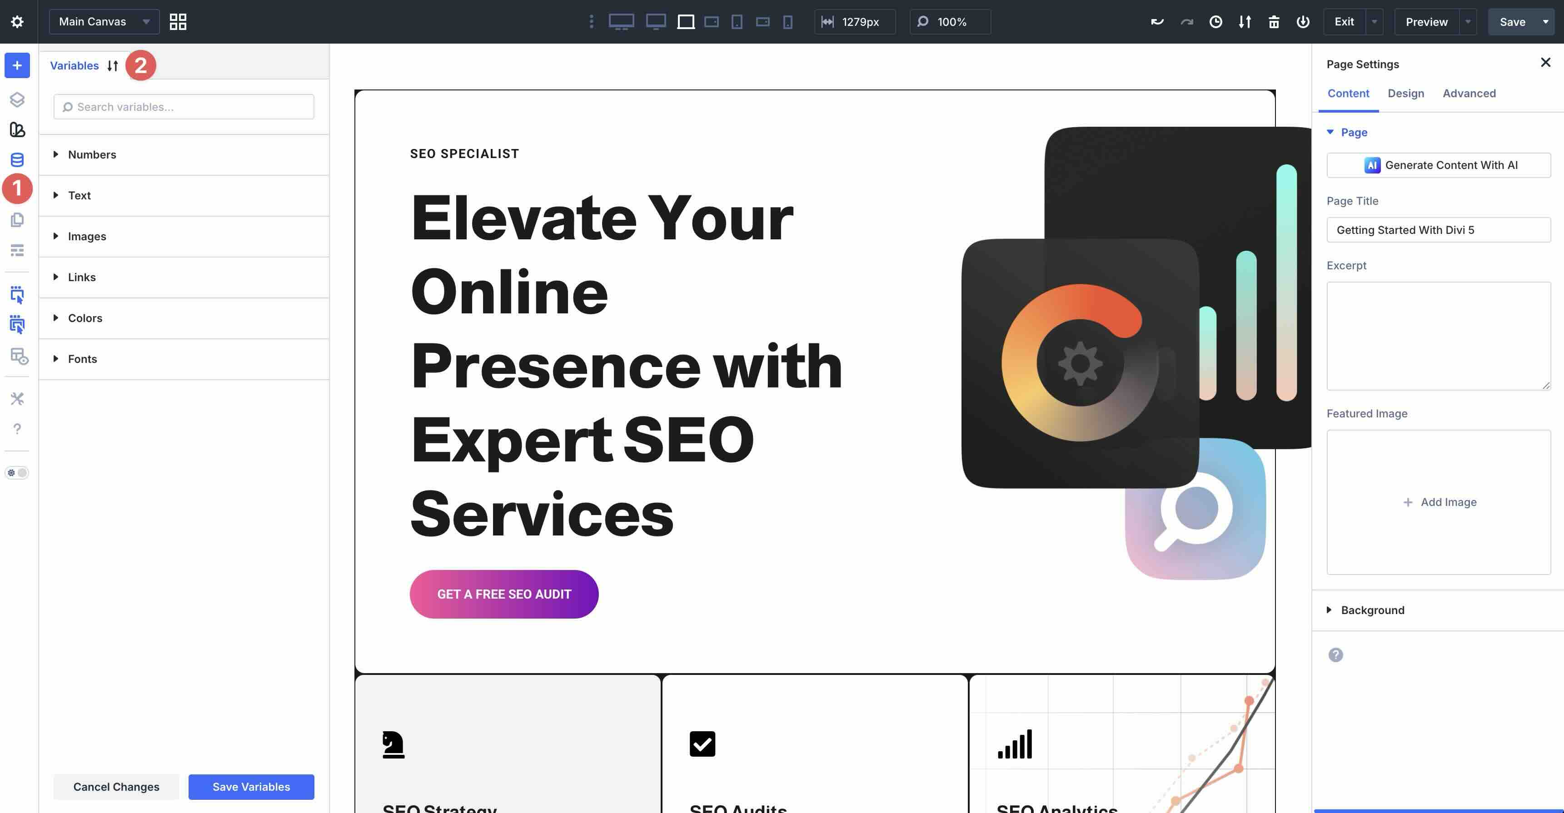The height and width of the screenshot is (813, 1564).
Task: Click the Search variables input field
Action: 184,107
